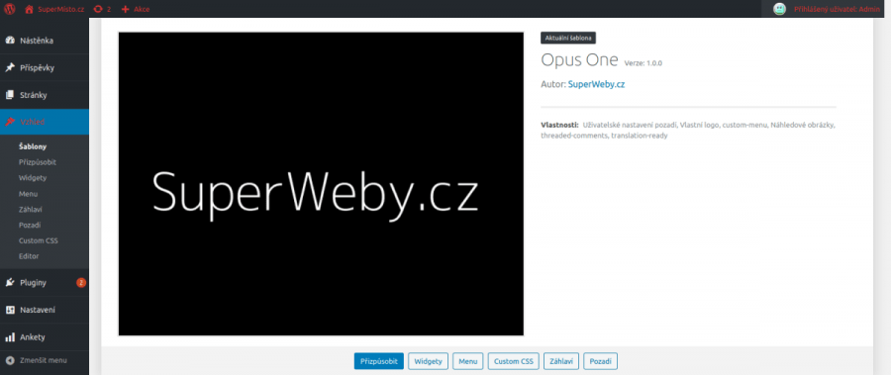The height and width of the screenshot is (375, 891).
Task: Click the Aktuální šablona badge
Action: [x=568, y=38]
